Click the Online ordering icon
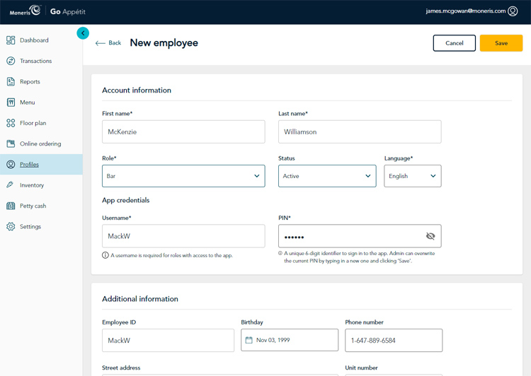This screenshot has height=376, width=531. [x=11, y=143]
